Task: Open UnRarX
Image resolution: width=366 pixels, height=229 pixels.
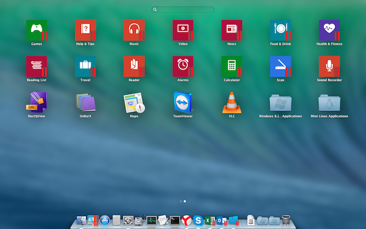Action: 85,102
